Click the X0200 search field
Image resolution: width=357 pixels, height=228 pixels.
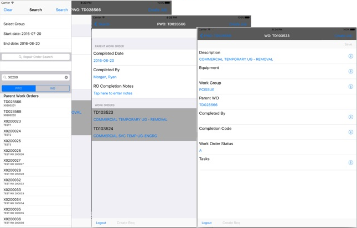click(36, 77)
